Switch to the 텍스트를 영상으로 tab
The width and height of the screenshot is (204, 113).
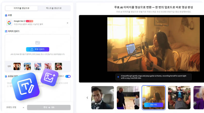click(x=54, y=8)
